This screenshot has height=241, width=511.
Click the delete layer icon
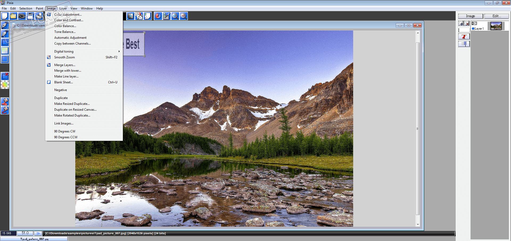[467, 24]
